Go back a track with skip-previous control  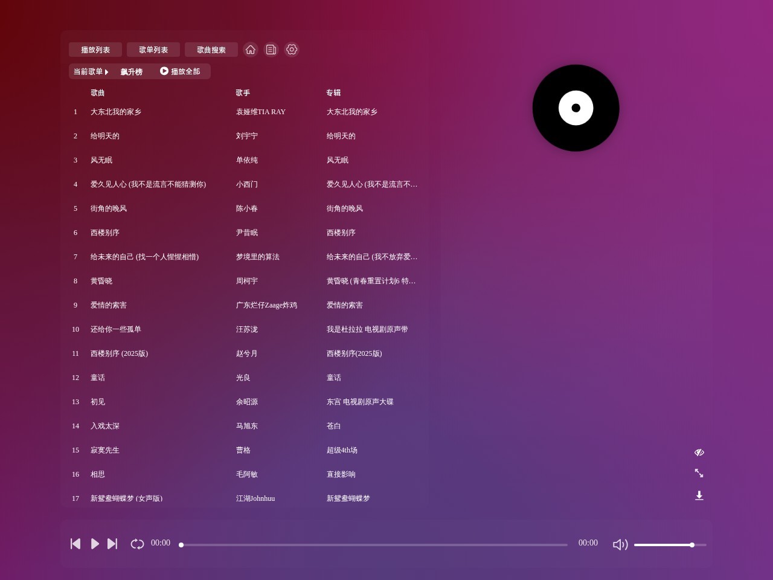click(75, 544)
